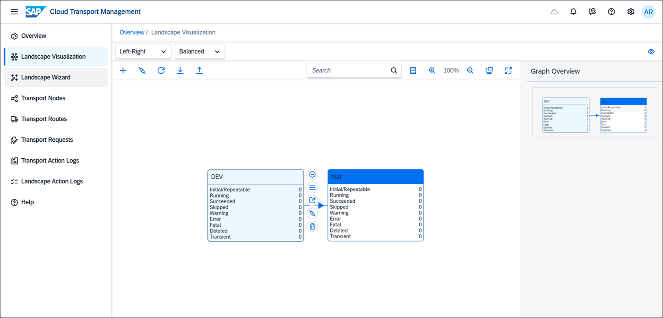
Task: Click Transient row in DEV node
Action: (x=256, y=237)
